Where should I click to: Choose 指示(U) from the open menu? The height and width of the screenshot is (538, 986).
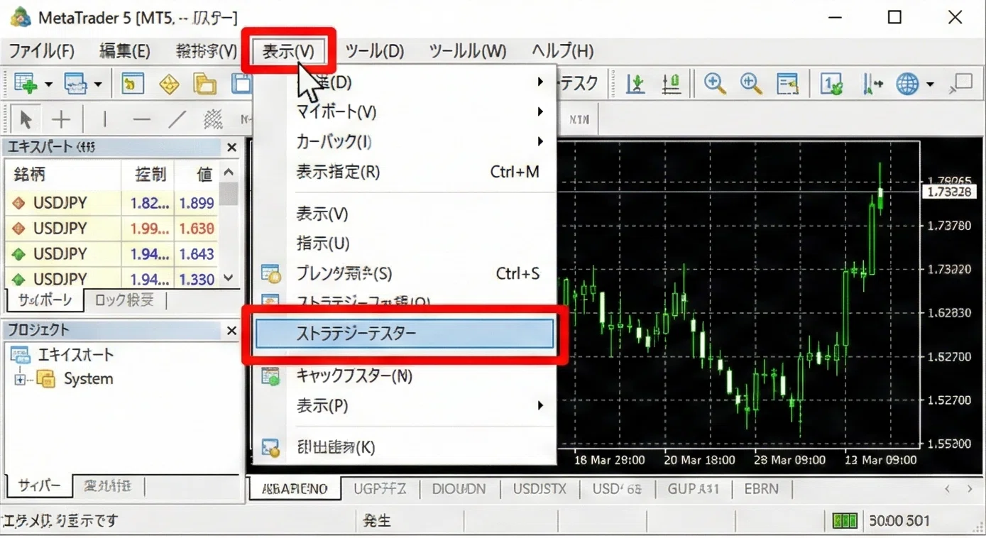(x=405, y=243)
